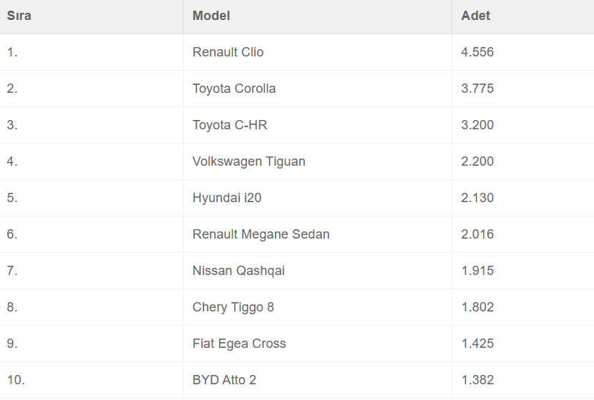Select rank number 1. cell

coord(12,52)
